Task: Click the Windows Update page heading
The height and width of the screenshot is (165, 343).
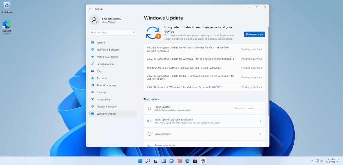Action: (163, 18)
